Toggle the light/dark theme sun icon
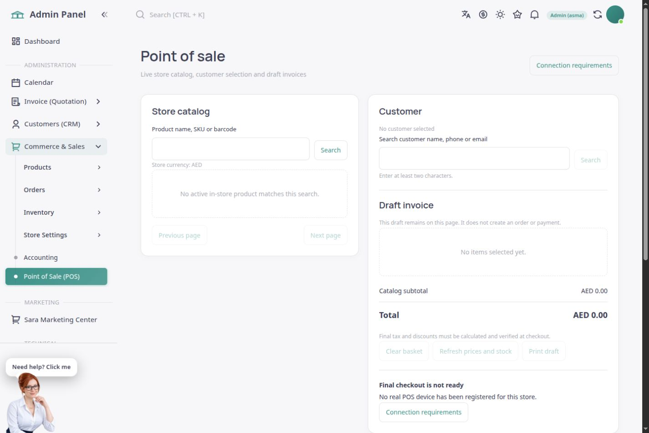Screen dimensions: 649x433 coord(500,15)
